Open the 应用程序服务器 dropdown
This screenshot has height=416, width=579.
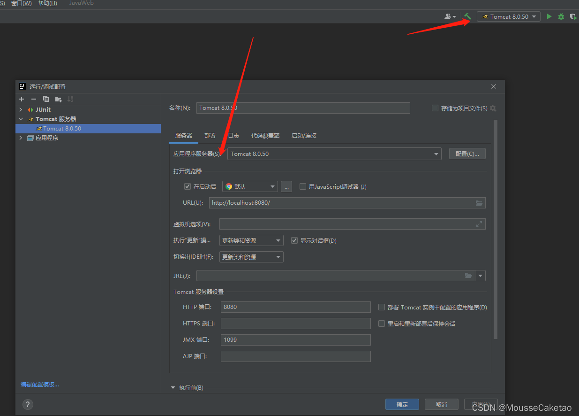coord(334,154)
